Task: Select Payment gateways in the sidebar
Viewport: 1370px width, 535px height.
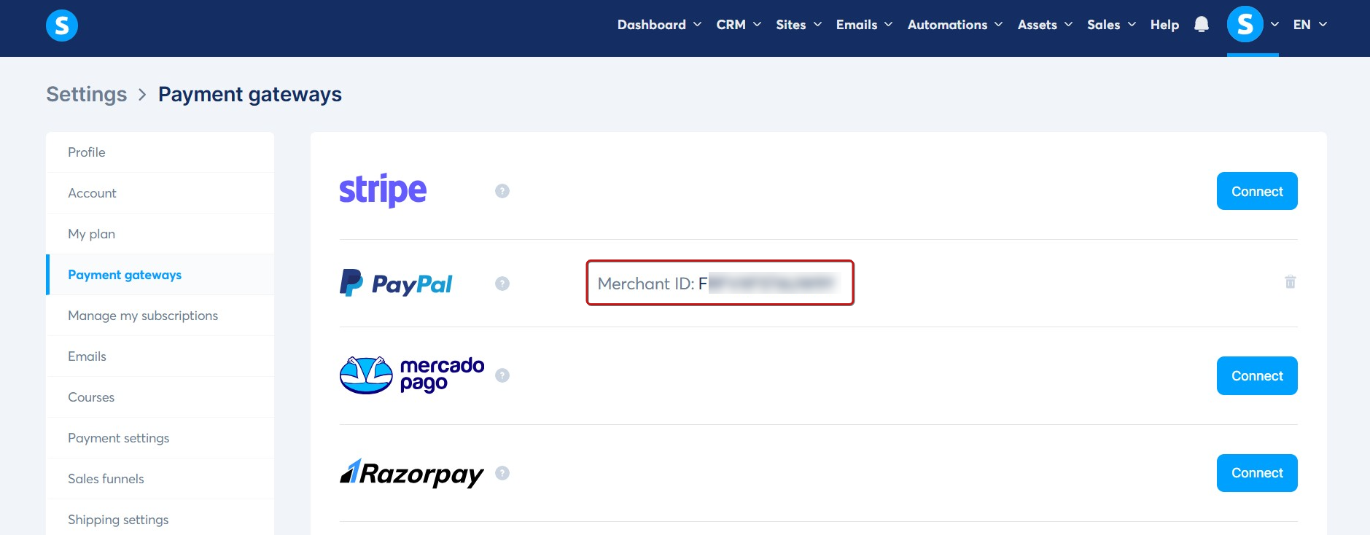Action: 160,275
